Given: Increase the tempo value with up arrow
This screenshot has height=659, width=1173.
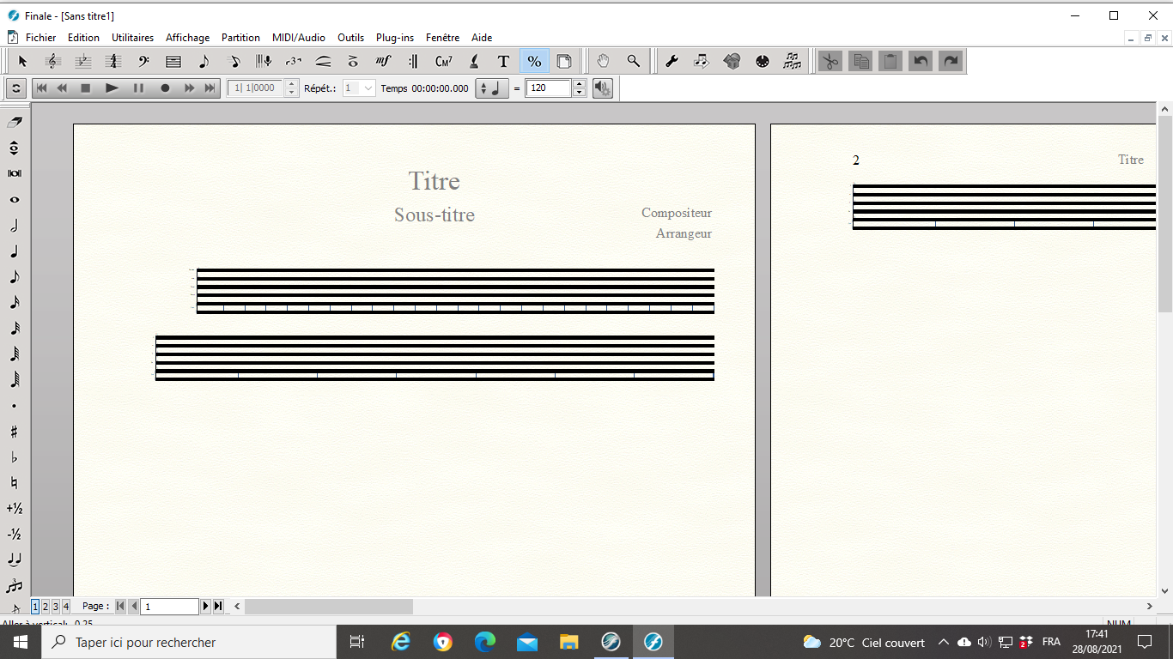Looking at the screenshot, I should coord(579,84).
